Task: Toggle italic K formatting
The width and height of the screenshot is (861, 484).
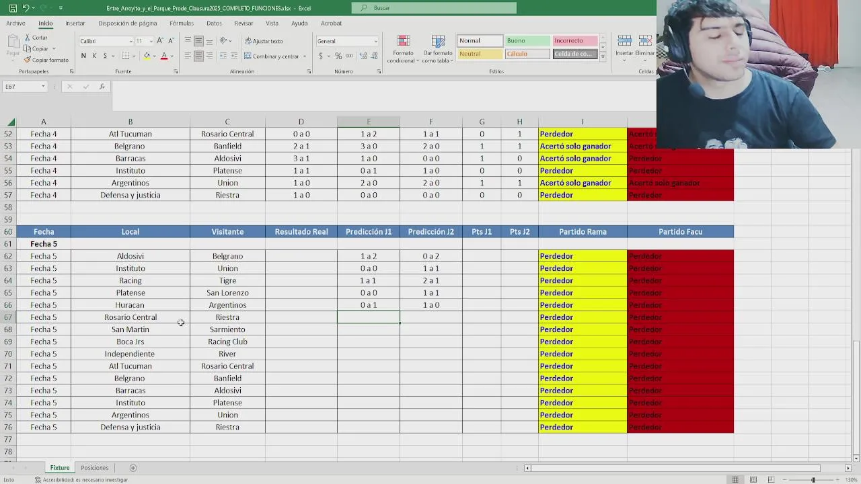Action: point(94,56)
